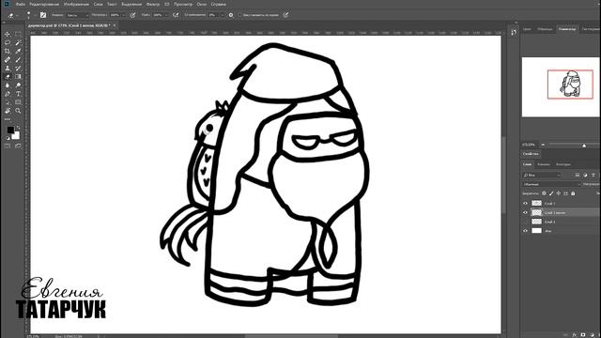The image size is (601, 338).
Task: Select the Gradient tool
Action: [x=18, y=77]
